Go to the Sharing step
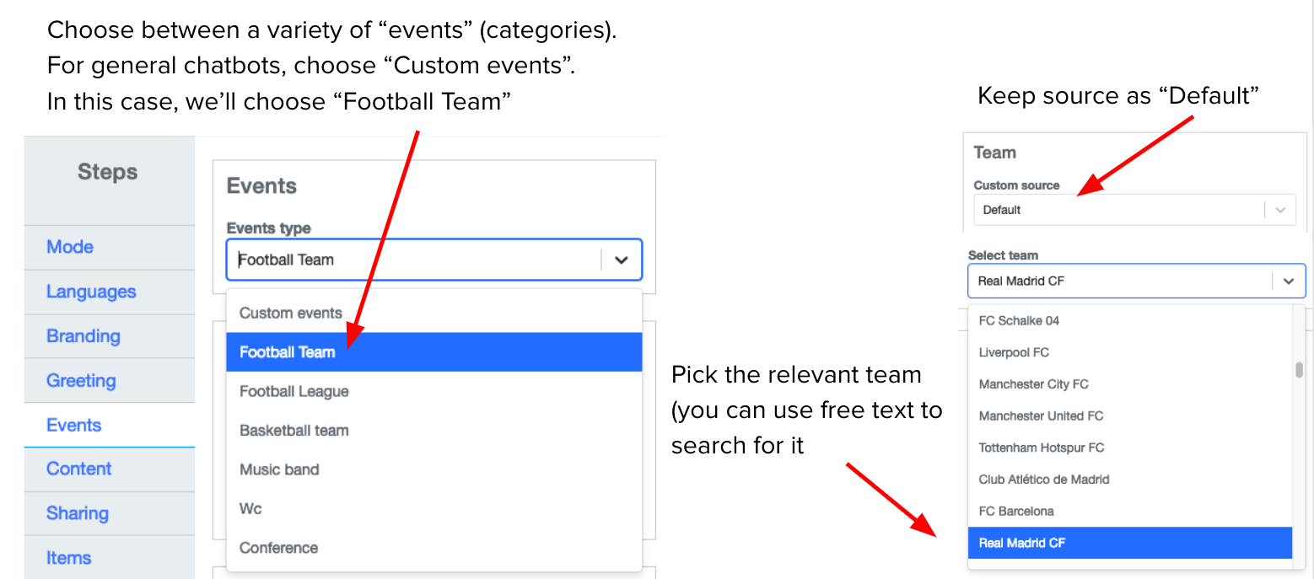Screen dimensions: 1314x579 78,513
